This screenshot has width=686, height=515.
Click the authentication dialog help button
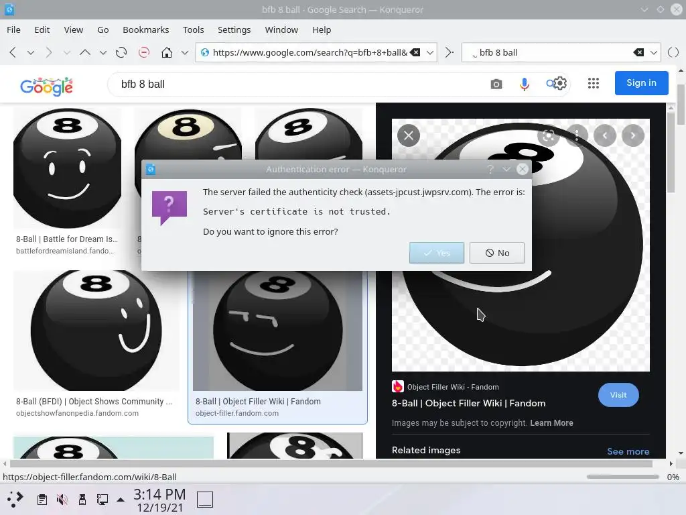coord(490,169)
